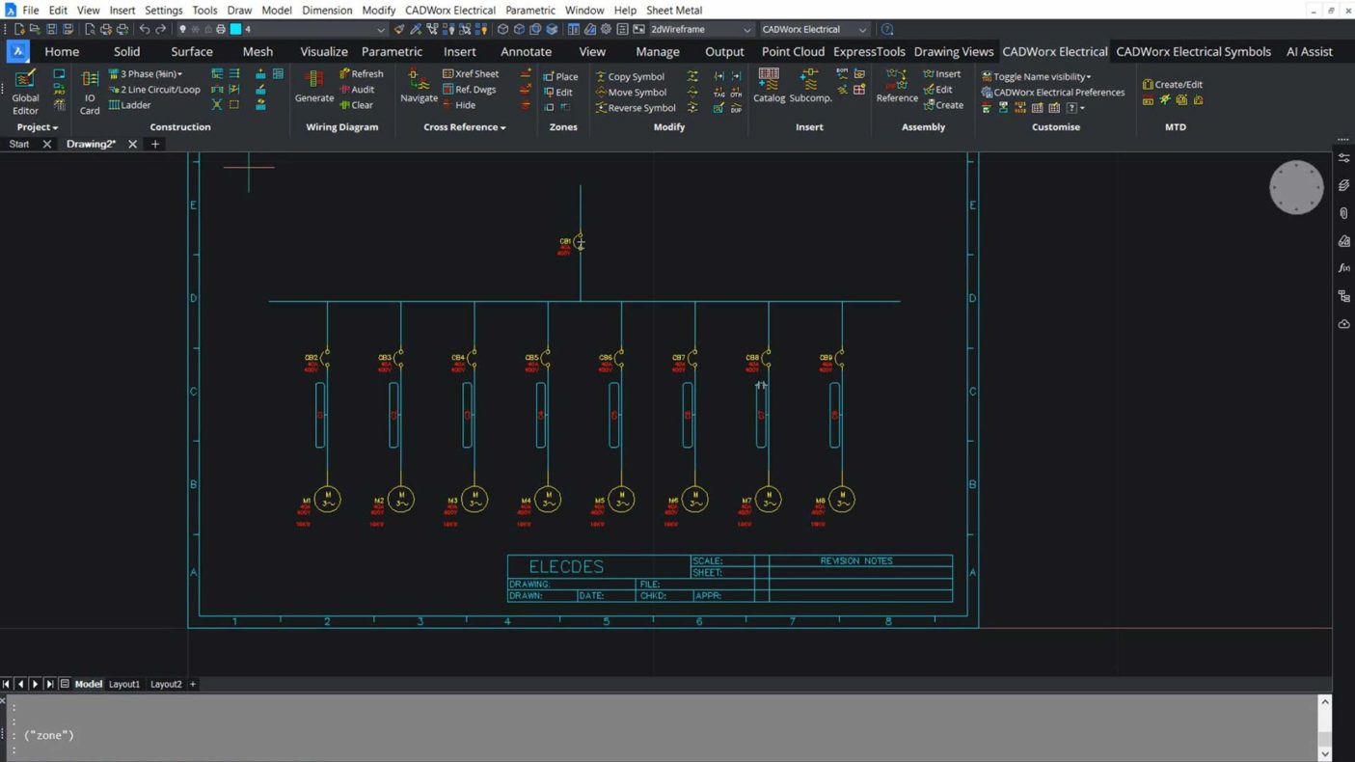Click the cyan layer color swatch
Image resolution: width=1355 pixels, height=762 pixels.
(235, 30)
